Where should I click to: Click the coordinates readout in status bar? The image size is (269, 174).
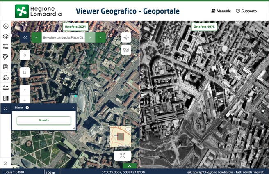point(123,172)
